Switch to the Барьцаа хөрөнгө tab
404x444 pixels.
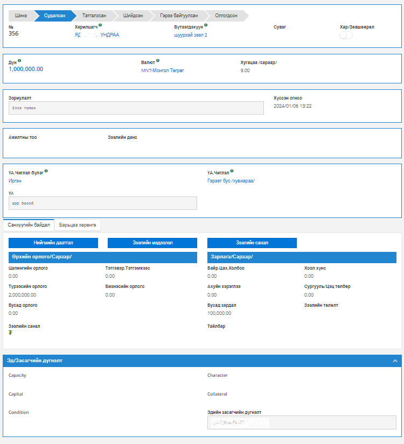pos(78,225)
